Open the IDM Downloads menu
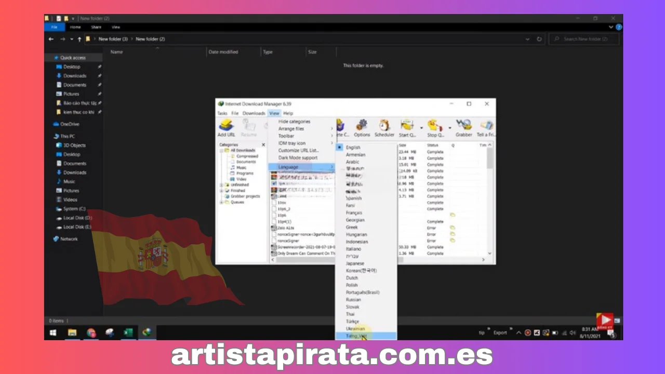The height and width of the screenshot is (374, 665). (254, 113)
